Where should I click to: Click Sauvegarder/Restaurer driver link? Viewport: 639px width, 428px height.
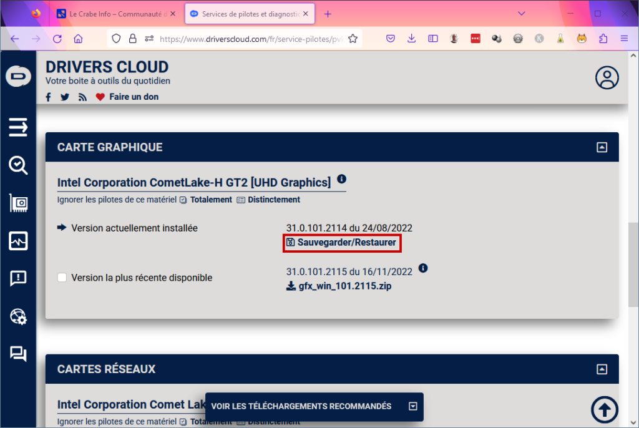341,243
